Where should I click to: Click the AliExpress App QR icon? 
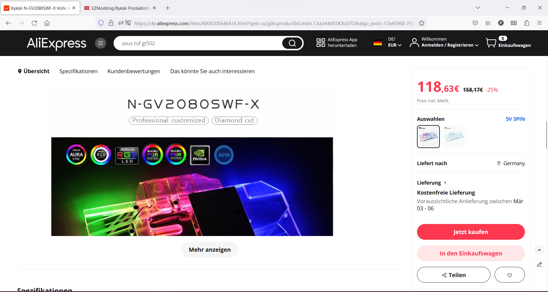click(x=321, y=42)
